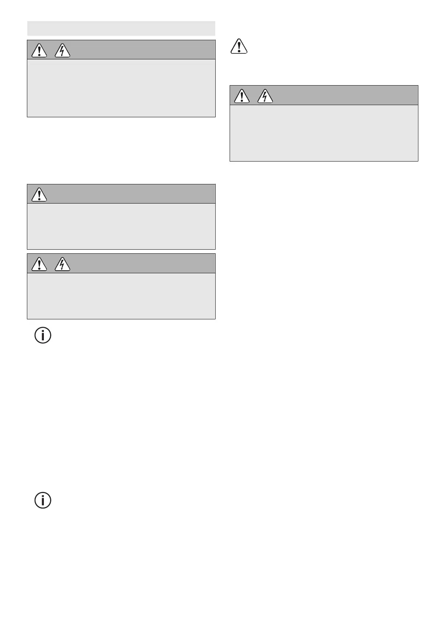Click the warning triangle in the right-column notice box

pos(242,96)
